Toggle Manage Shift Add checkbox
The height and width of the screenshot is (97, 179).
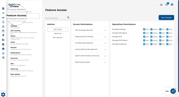pyautogui.click(x=144, y=37)
